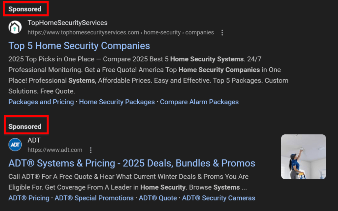Click the Sponsored label above ADT
The image size is (338, 211).
(25, 126)
